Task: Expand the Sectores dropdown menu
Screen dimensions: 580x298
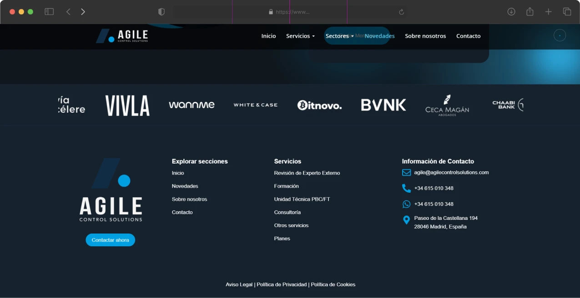Action: pos(339,36)
